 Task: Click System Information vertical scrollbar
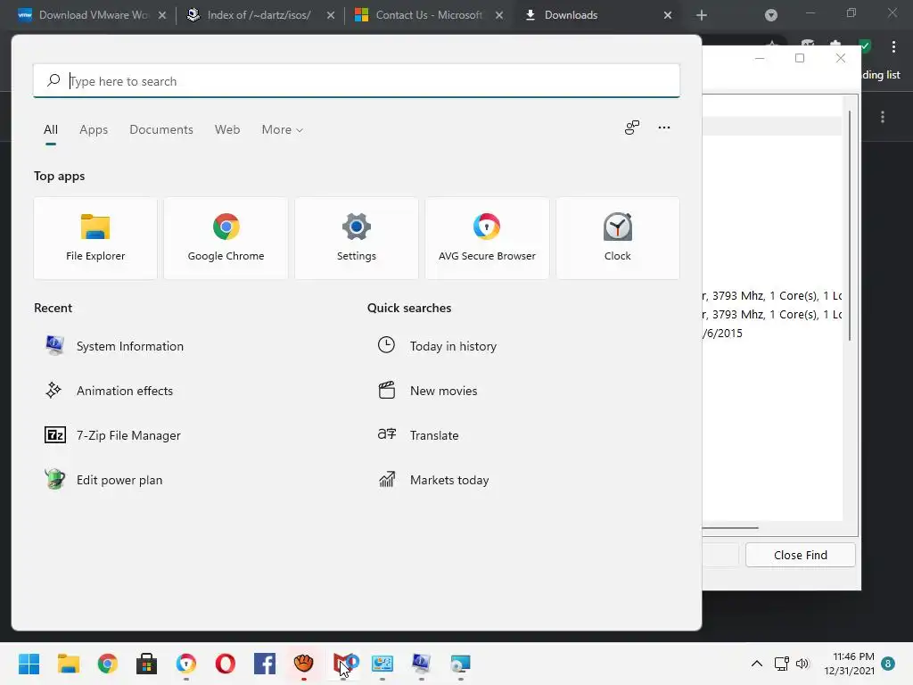coord(850,226)
